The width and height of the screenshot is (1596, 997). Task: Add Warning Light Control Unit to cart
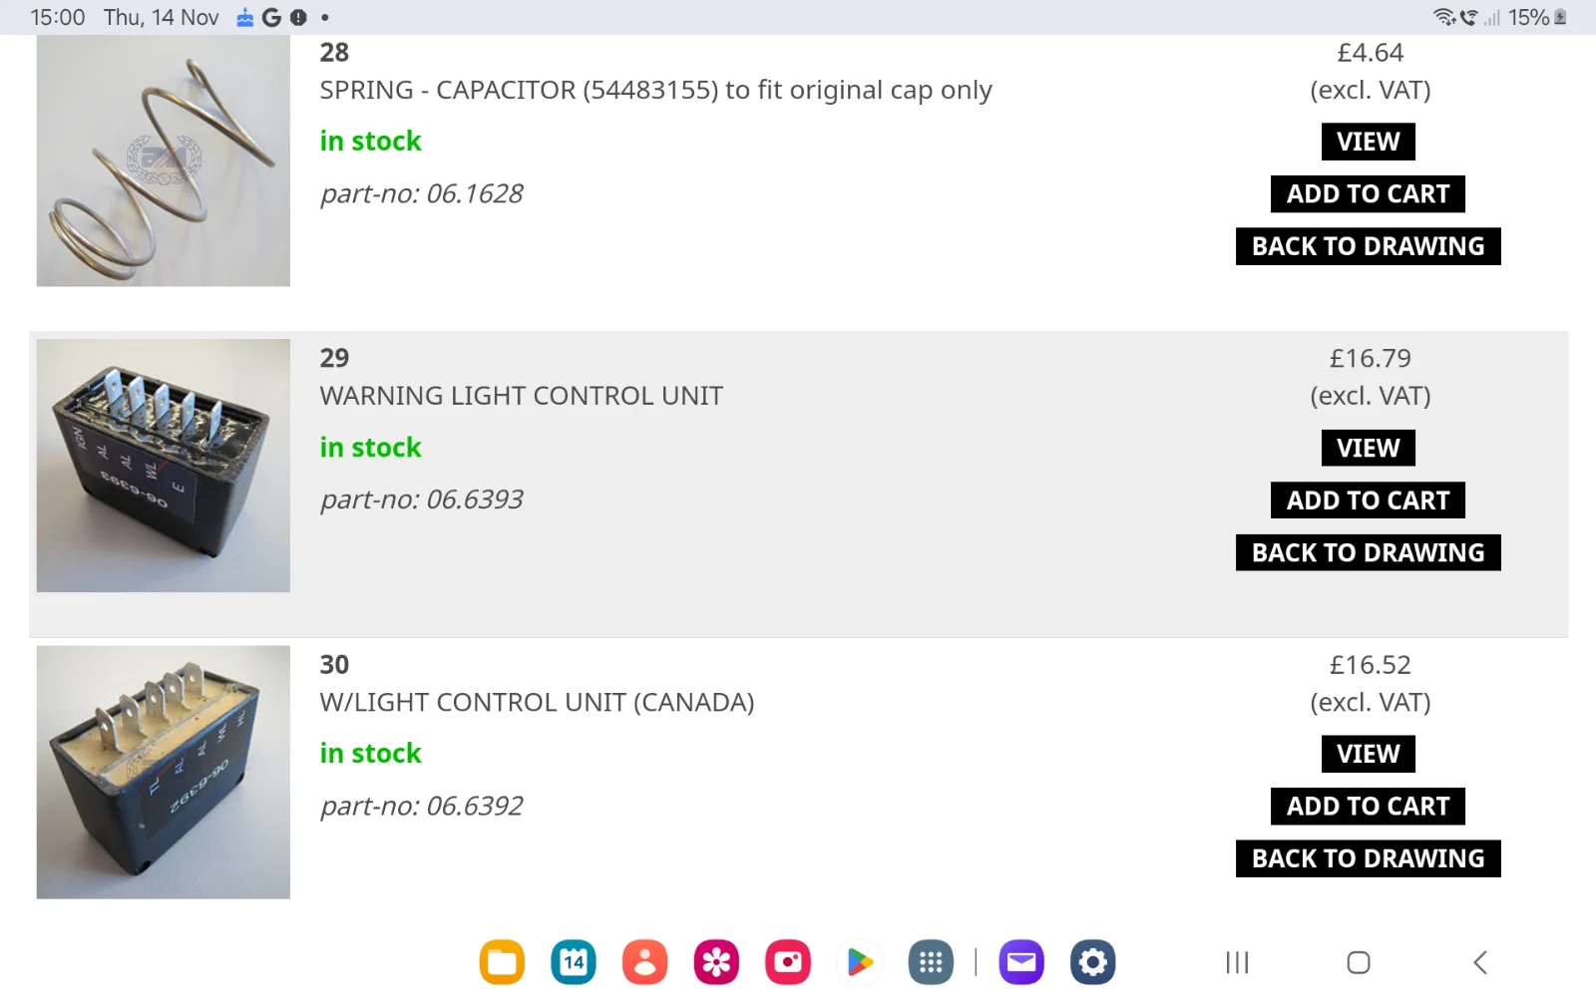(1368, 500)
